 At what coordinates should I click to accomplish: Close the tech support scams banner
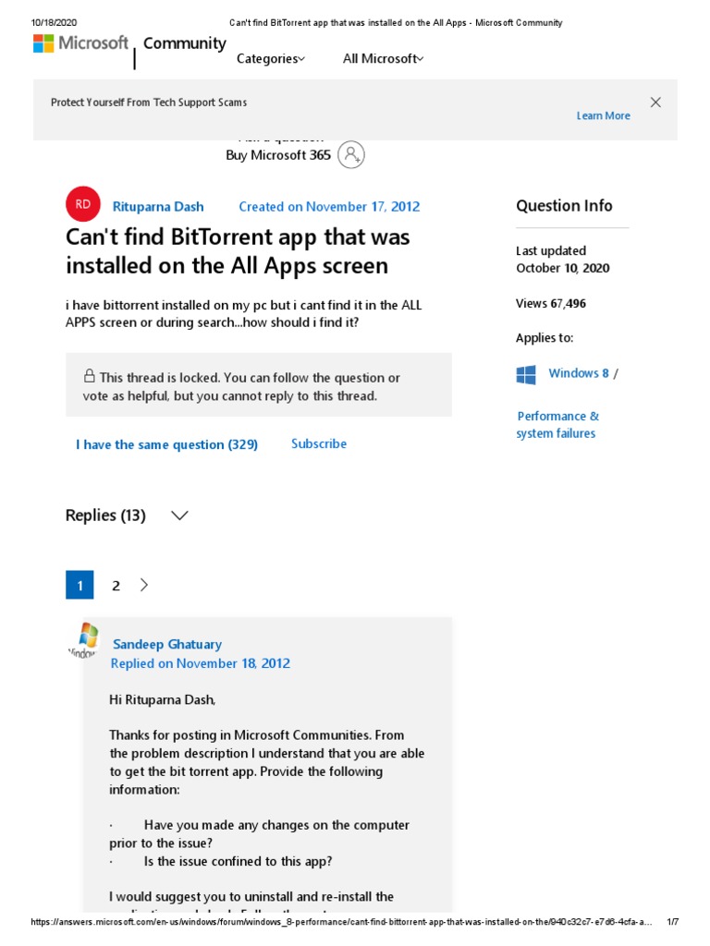655,103
